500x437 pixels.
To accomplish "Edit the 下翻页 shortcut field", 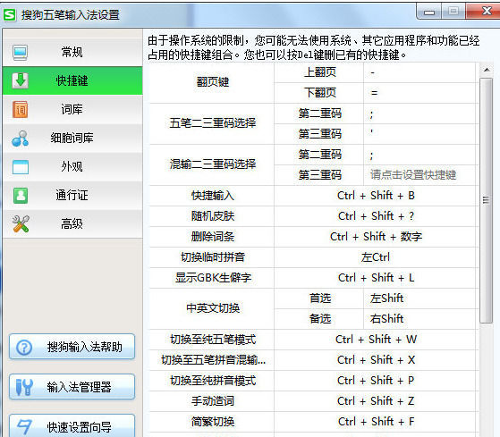I will pos(419,93).
